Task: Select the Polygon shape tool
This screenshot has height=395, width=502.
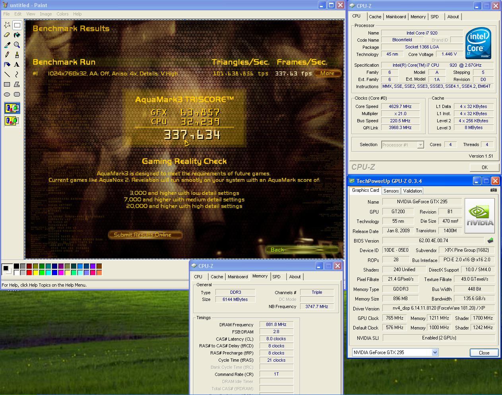Action: pyautogui.click(x=17, y=84)
